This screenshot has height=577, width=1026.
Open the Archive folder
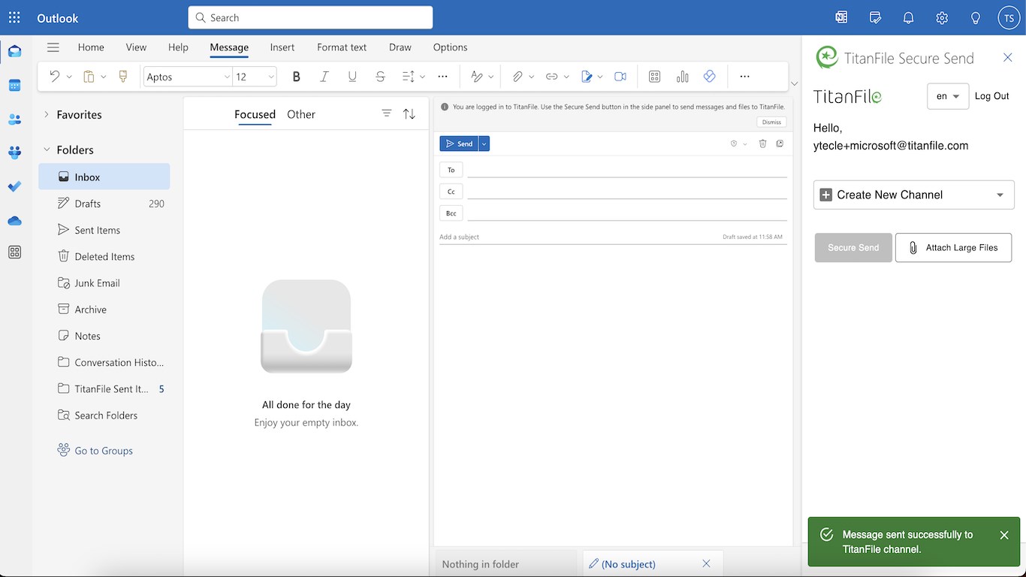[104, 310]
